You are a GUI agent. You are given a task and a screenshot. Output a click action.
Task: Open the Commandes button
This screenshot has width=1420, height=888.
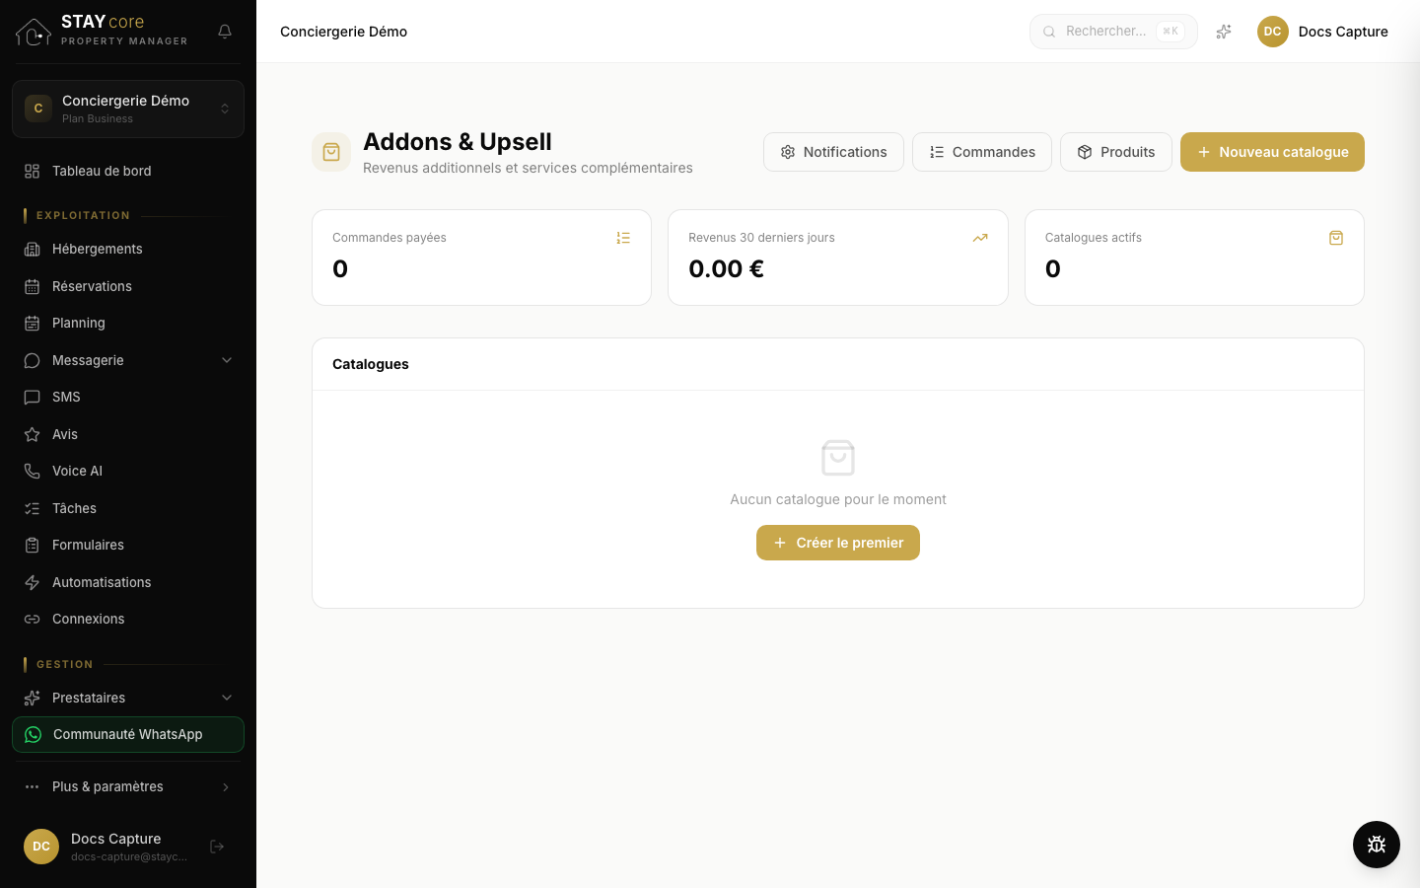point(982,152)
